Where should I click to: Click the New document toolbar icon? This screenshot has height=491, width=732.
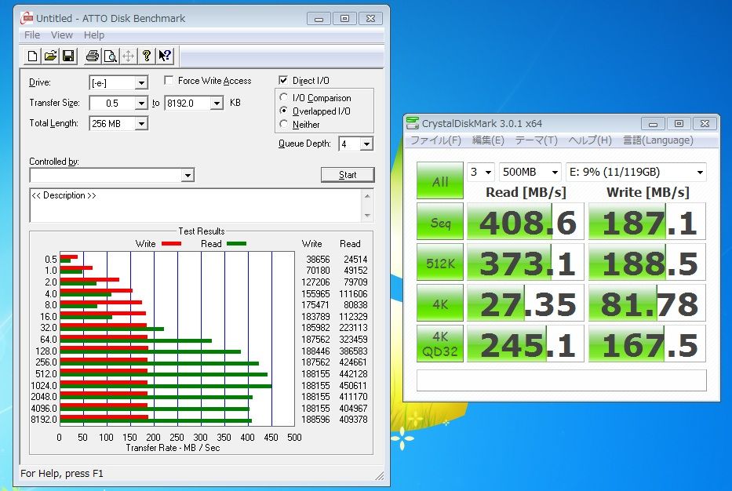[x=32, y=56]
